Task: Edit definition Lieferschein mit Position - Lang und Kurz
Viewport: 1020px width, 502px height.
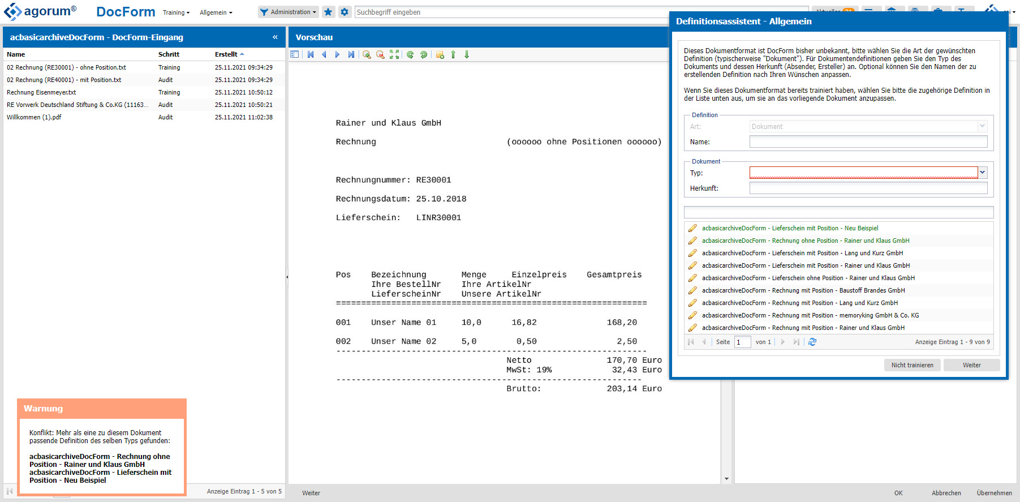Action: (x=692, y=253)
